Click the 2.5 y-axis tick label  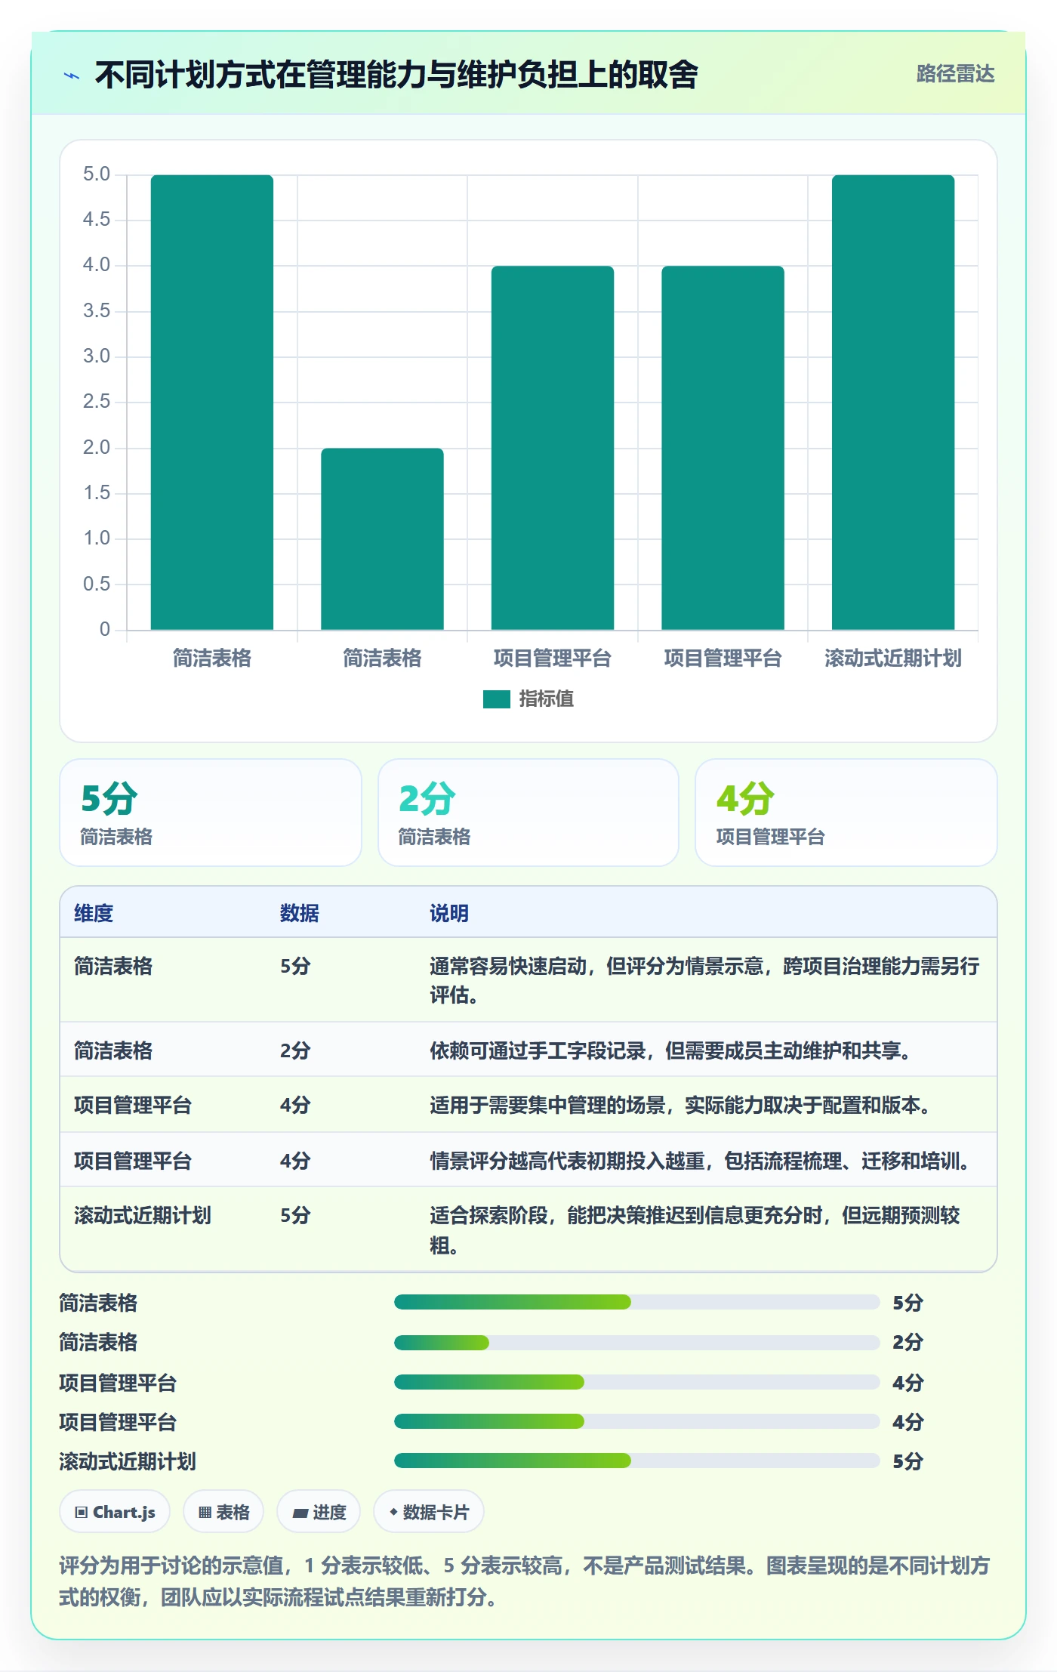(x=97, y=402)
